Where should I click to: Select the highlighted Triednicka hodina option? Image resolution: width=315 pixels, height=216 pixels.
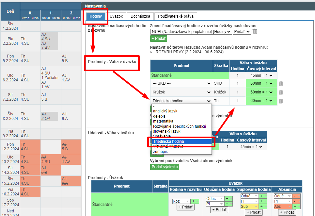(181, 141)
